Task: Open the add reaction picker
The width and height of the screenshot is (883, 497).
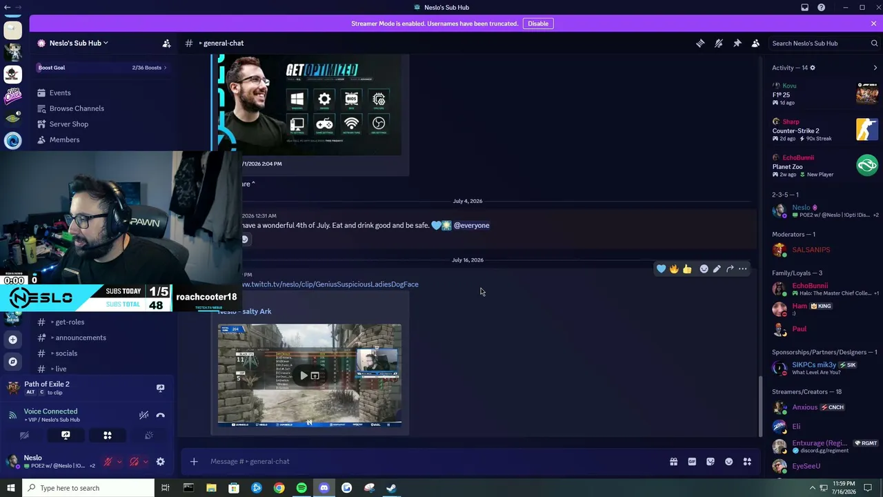Action: [704, 269]
